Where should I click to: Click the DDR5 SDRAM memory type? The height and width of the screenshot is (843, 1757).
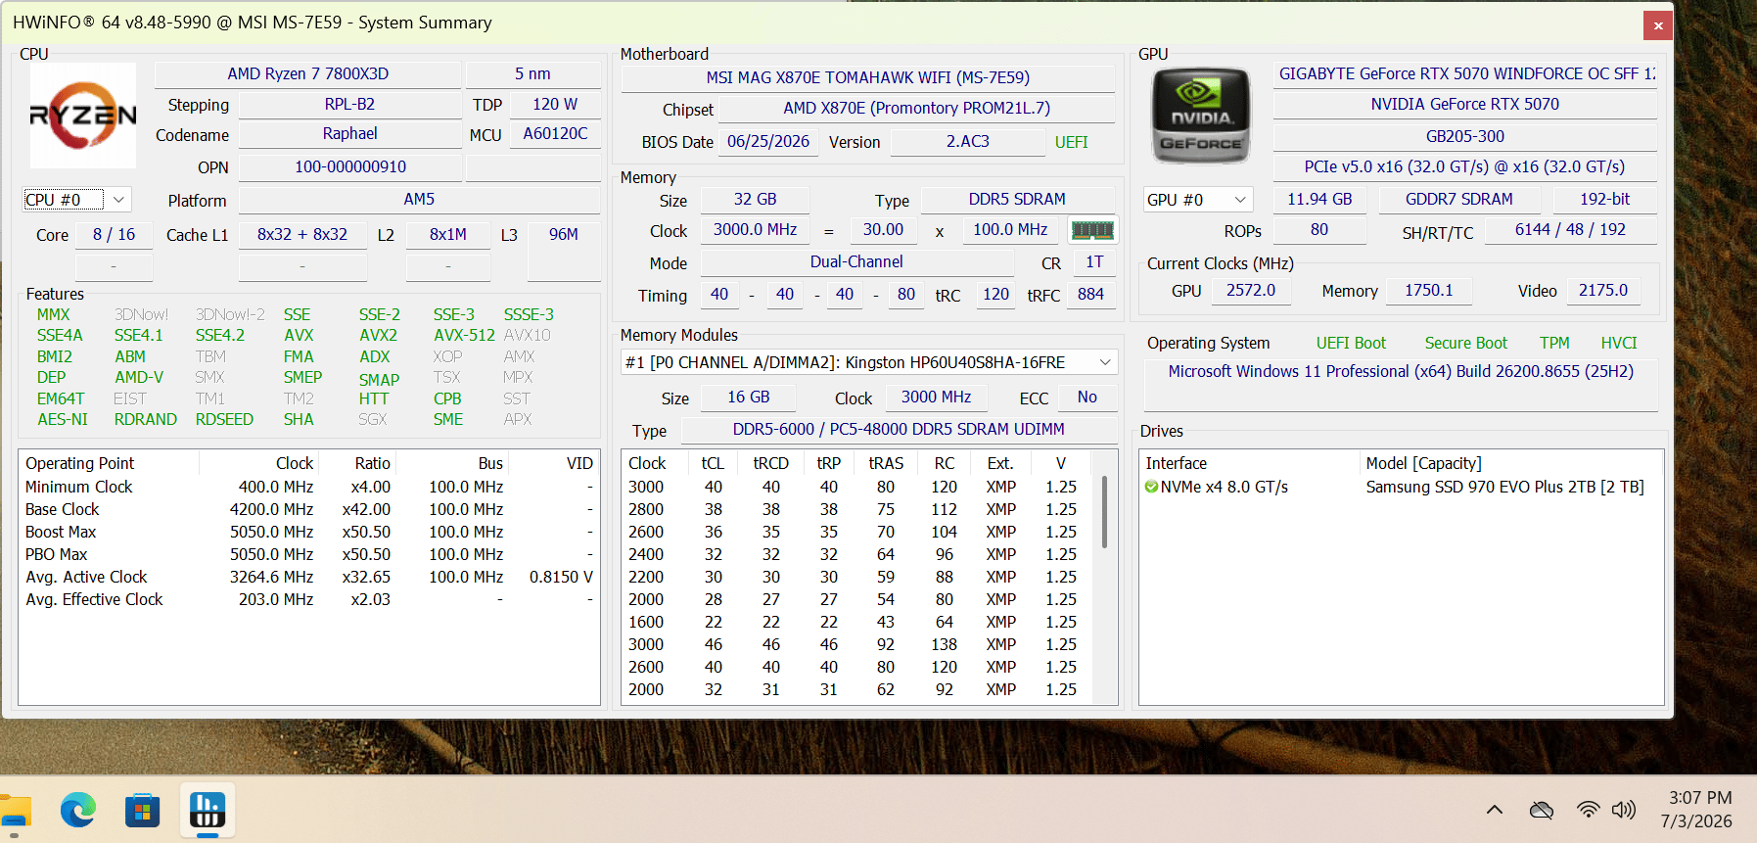click(1017, 200)
